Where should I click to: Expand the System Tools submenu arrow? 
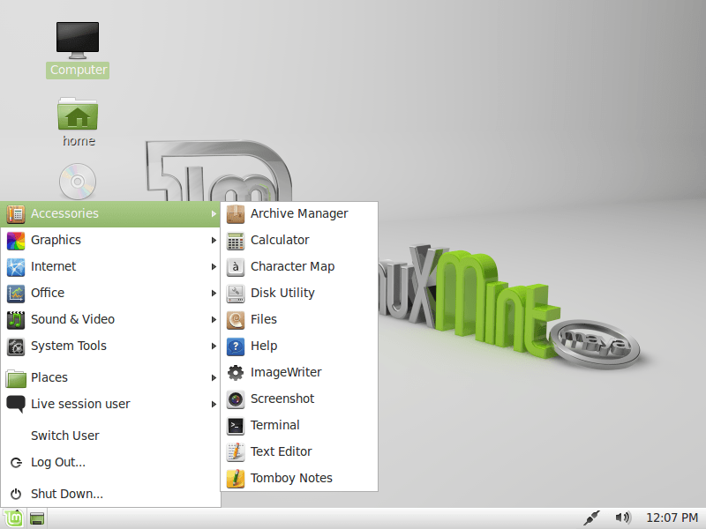(x=214, y=346)
